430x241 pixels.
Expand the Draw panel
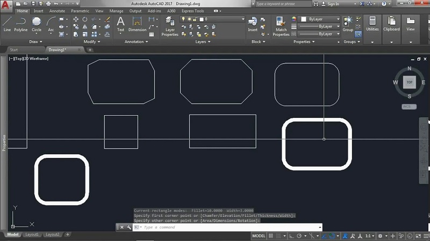(35, 42)
